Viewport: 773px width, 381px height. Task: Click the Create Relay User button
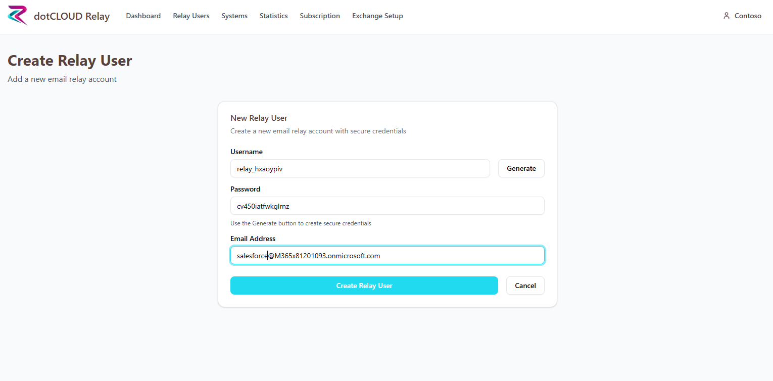[x=364, y=285]
